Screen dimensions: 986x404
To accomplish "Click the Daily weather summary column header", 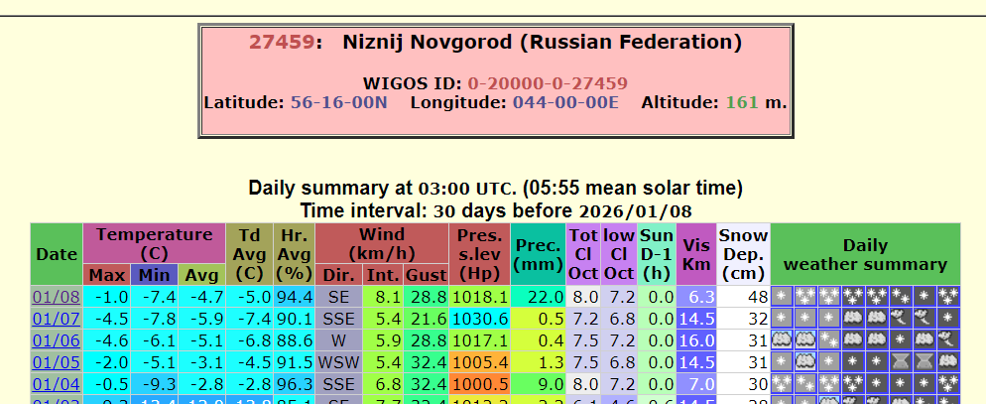I will coord(865,255).
